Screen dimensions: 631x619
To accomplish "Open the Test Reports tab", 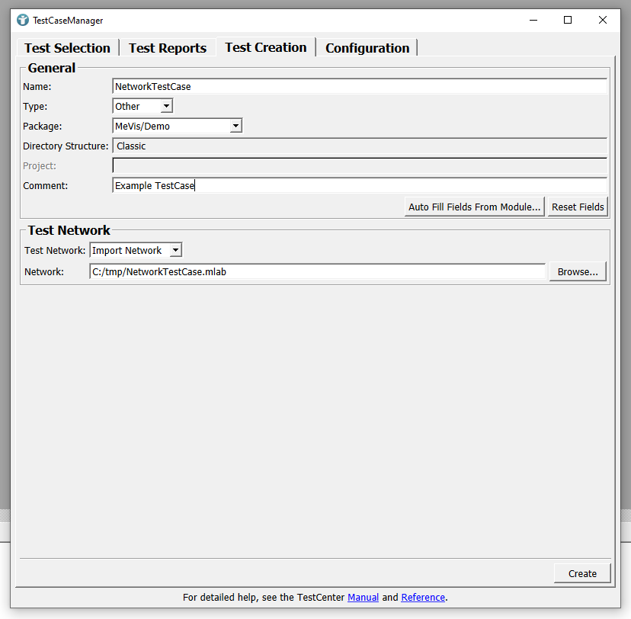I will click(168, 48).
